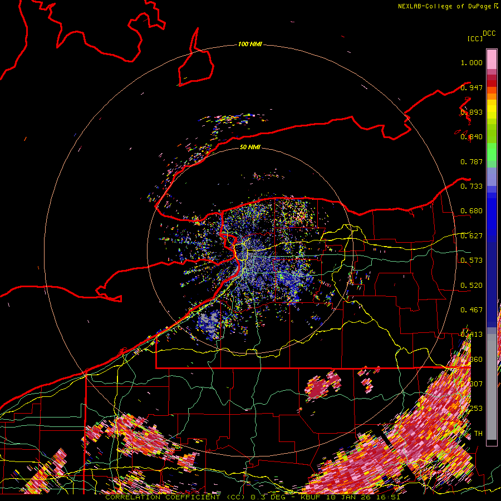501x501 pixels.
Task: Click the 0.840 scale value
Action: (x=471, y=137)
